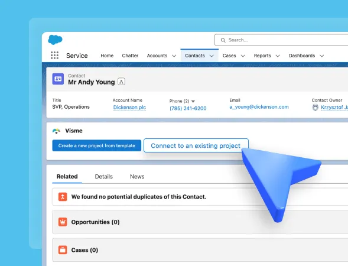Click the search magnifier icon

[223, 40]
